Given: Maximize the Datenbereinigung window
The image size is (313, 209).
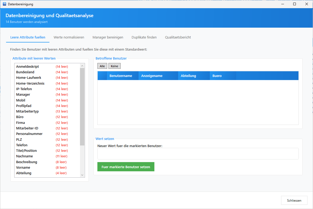Looking at the screenshot, I should [295, 4].
